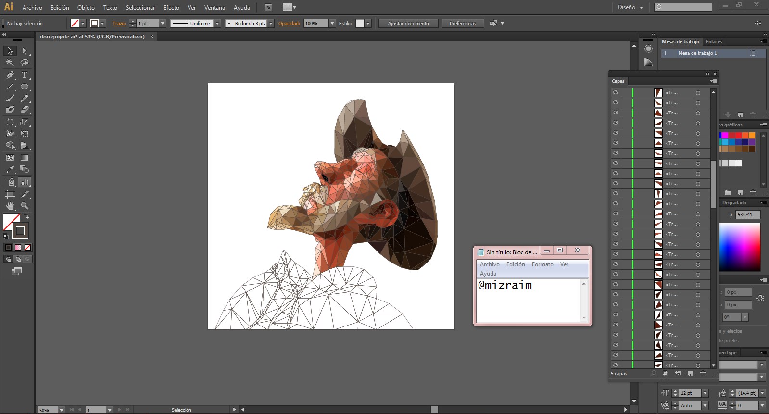Choose the Lasso tool
This screenshot has width=769, height=414.
coord(25,63)
